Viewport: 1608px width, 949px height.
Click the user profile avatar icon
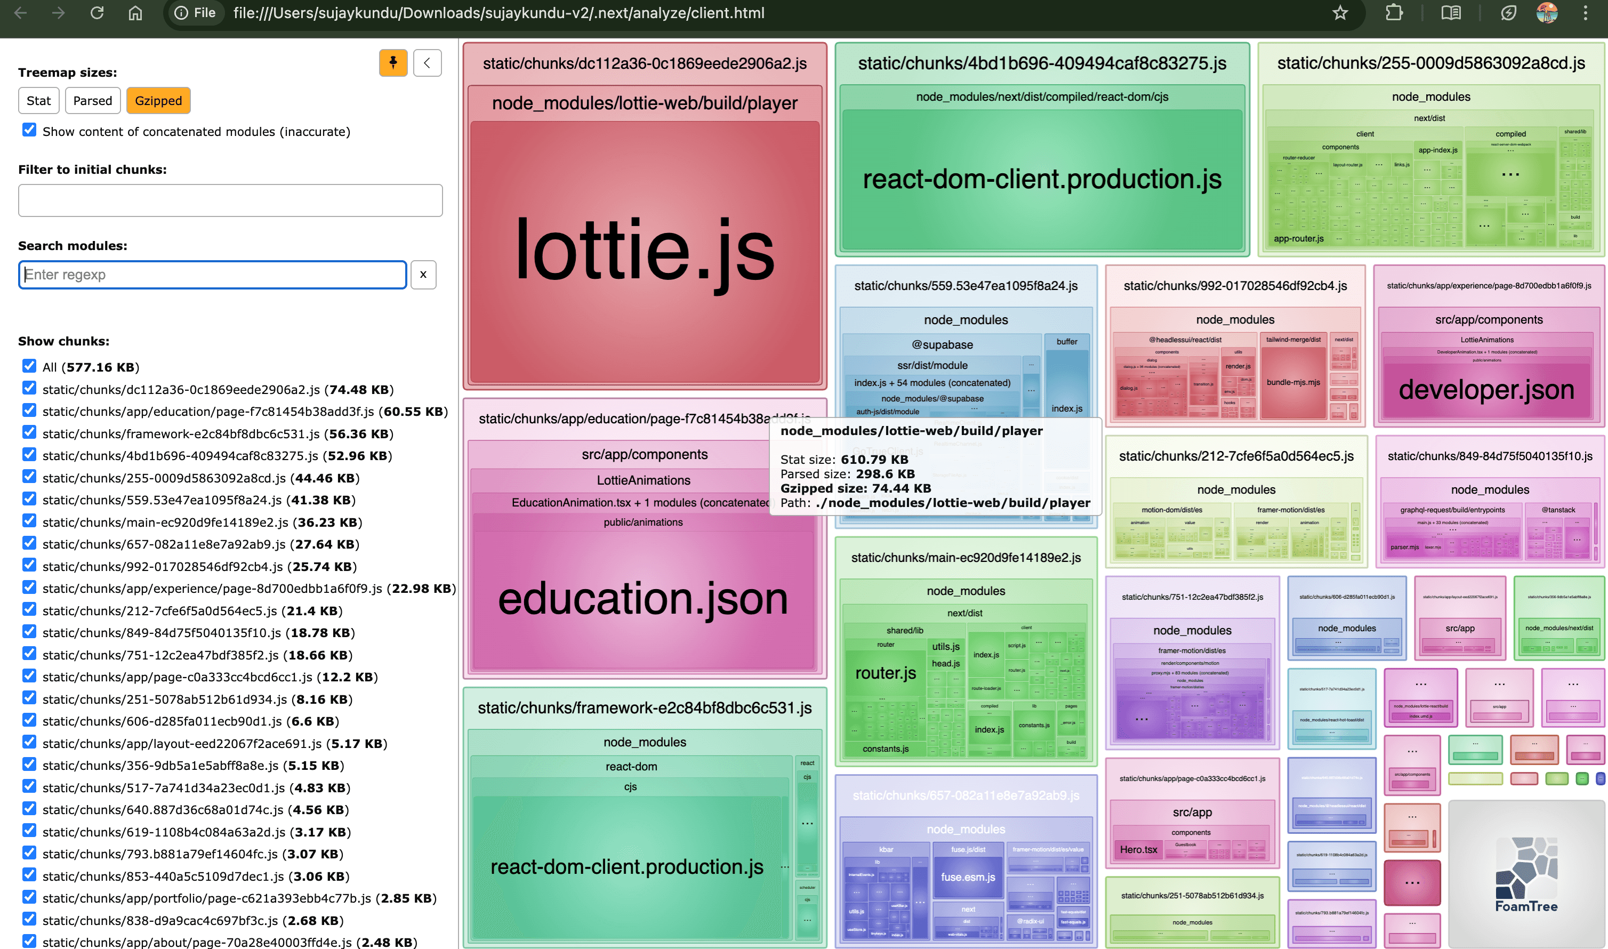[x=1547, y=13]
